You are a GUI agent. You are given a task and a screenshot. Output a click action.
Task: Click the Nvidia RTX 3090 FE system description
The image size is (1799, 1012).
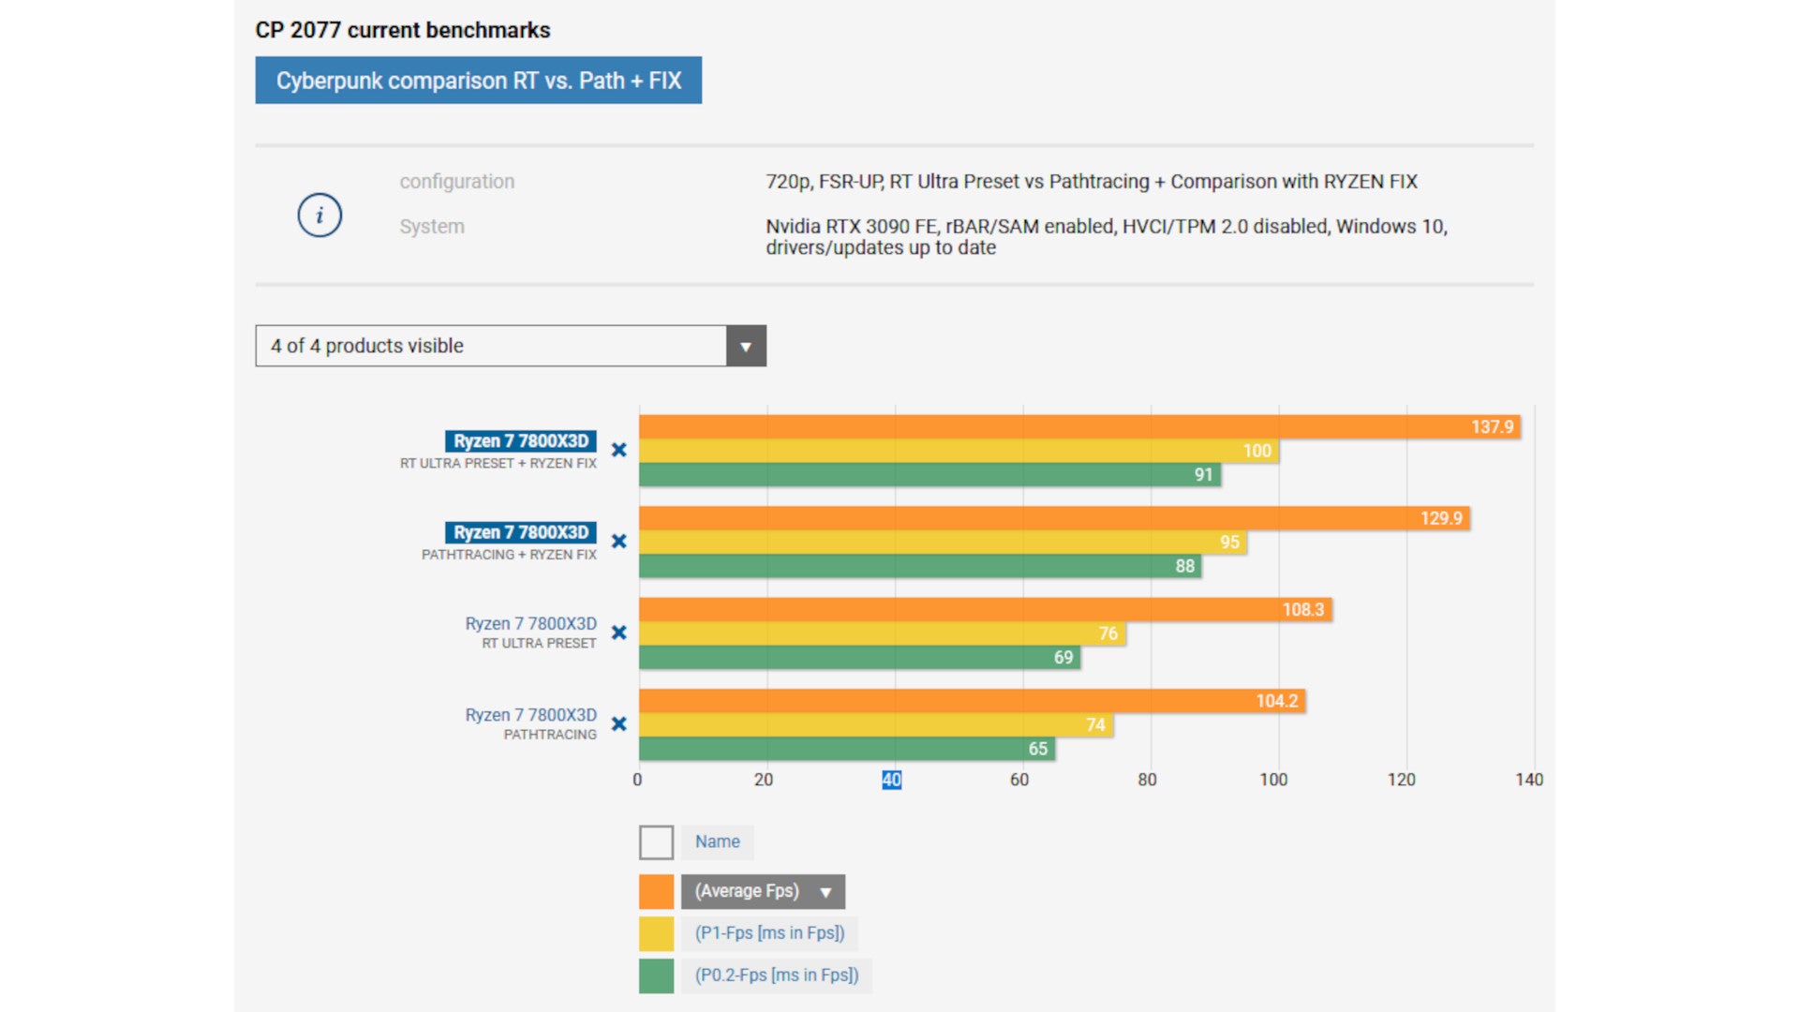(1107, 237)
